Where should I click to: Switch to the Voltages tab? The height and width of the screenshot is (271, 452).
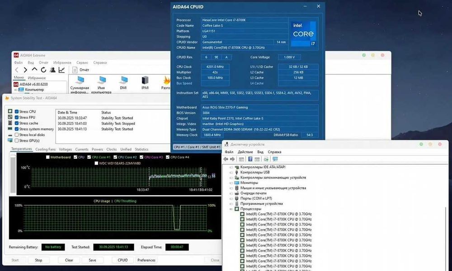65,149
